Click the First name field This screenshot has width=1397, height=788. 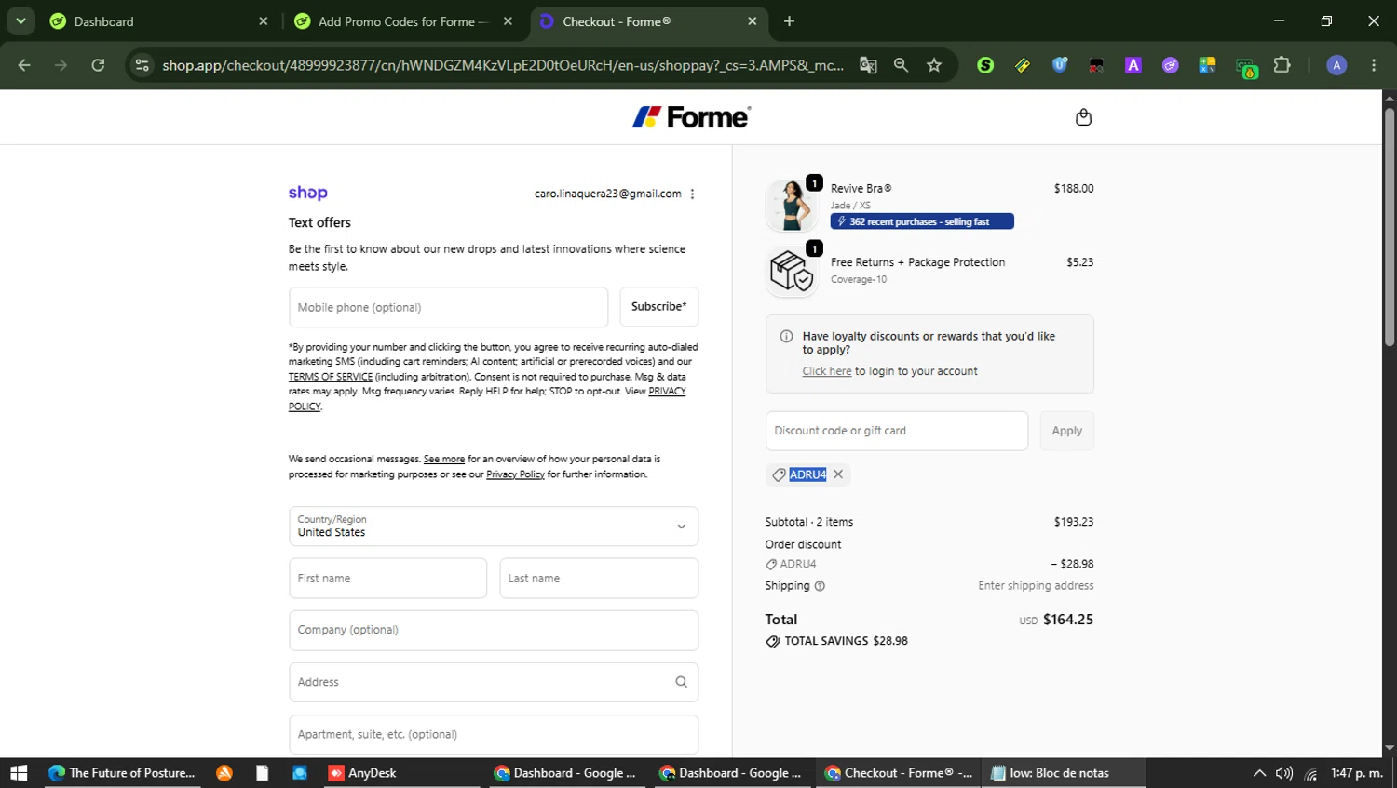tap(387, 579)
